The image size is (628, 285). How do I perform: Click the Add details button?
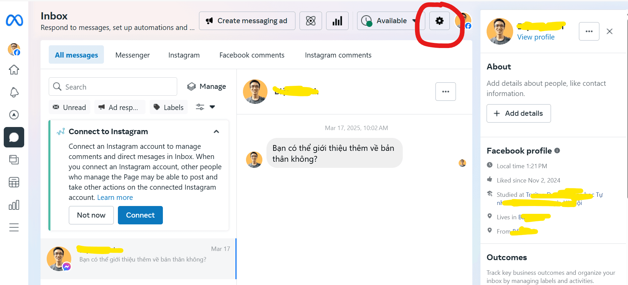tap(519, 113)
